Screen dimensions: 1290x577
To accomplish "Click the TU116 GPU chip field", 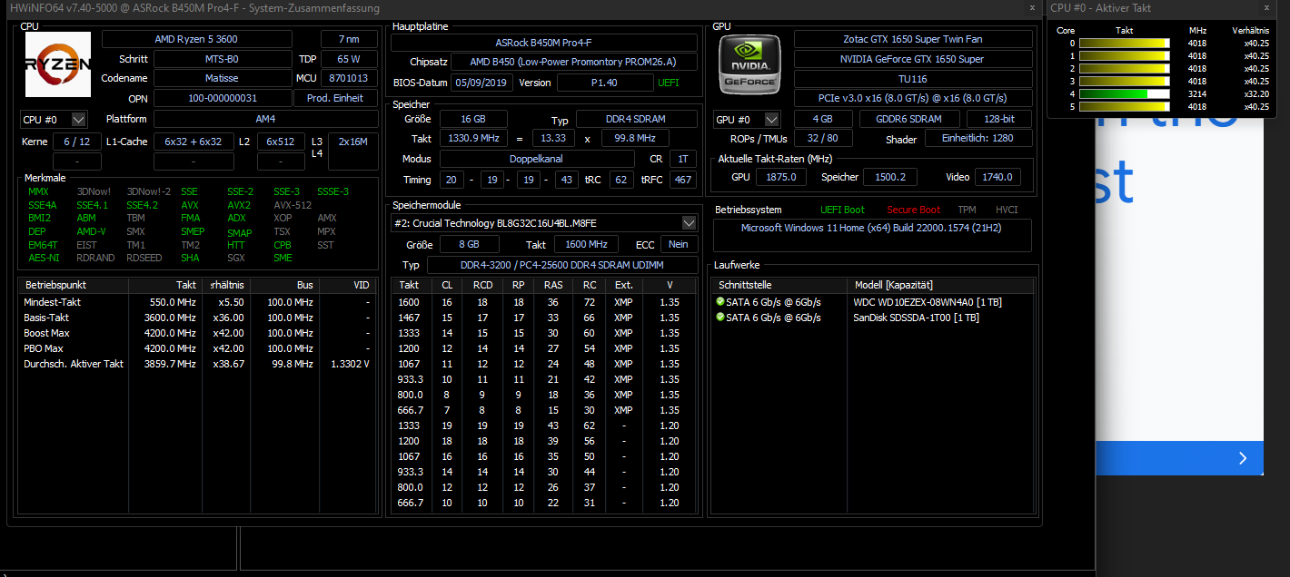I will coord(913,79).
